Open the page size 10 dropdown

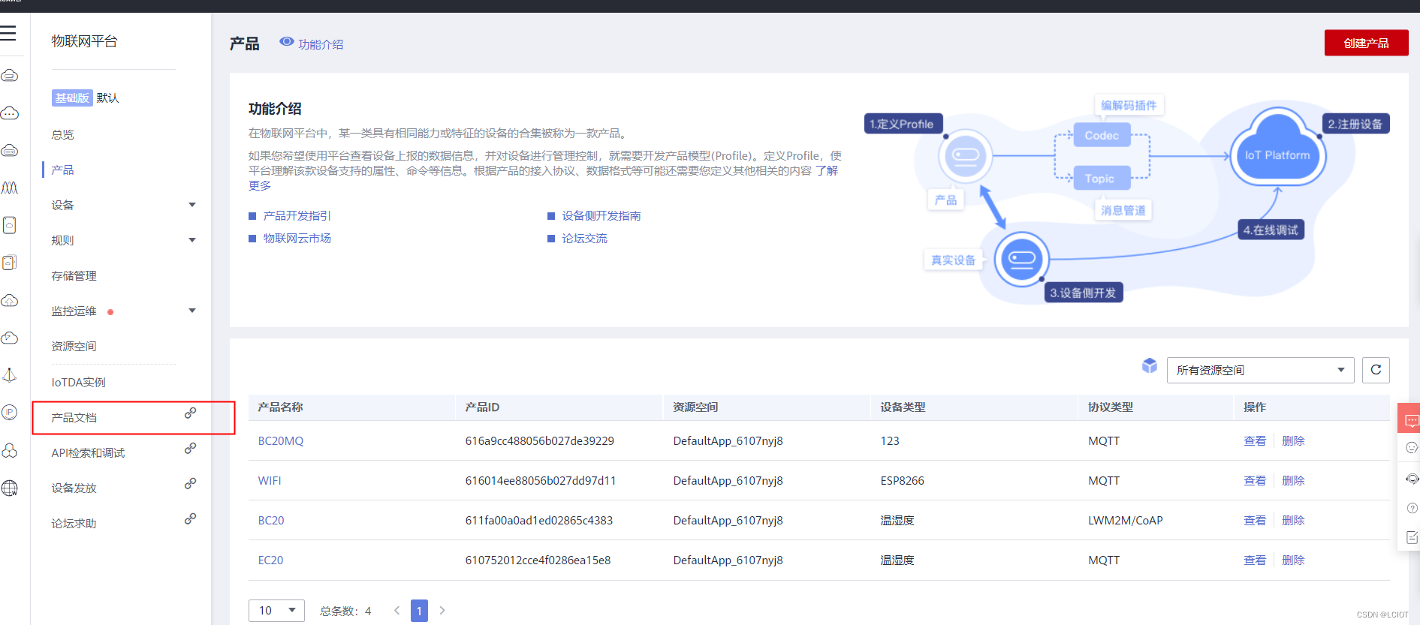point(276,611)
